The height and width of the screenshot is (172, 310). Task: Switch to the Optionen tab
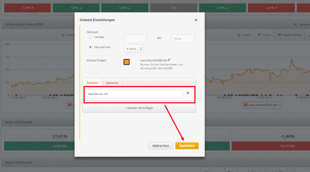pyautogui.click(x=112, y=83)
